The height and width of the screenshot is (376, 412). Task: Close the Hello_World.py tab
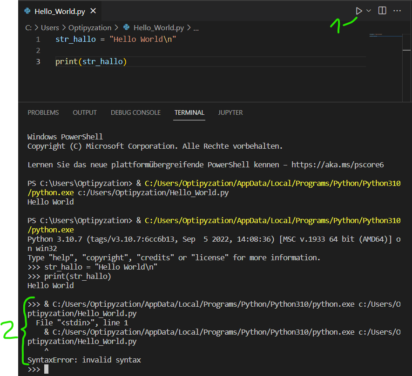93,11
